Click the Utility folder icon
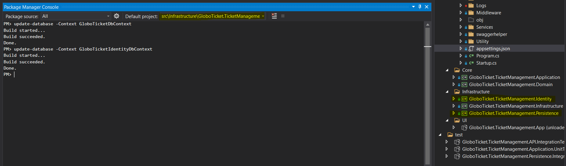566x166 pixels. pyautogui.click(x=471, y=41)
